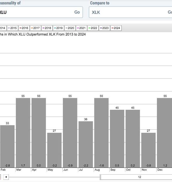
Task: Toggle the 2020 year legend button
Action: pyautogui.click(x=70, y=28)
